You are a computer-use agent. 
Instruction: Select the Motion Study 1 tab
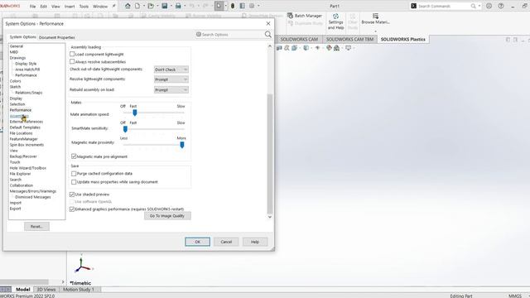(79, 289)
